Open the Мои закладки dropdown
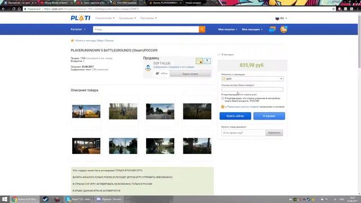This screenshot has height=203, width=361. click(x=252, y=29)
